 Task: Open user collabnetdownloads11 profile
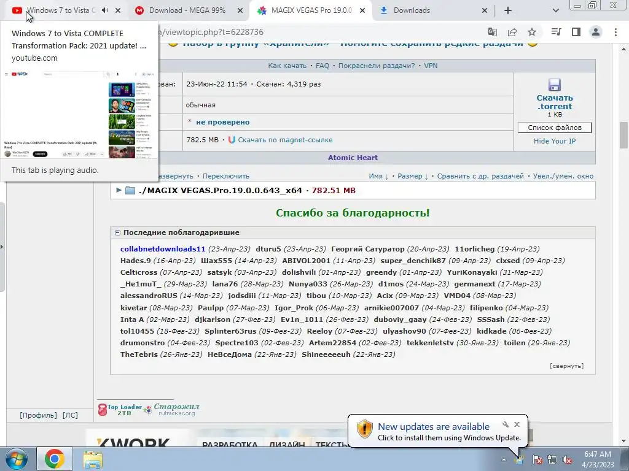(163, 249)
